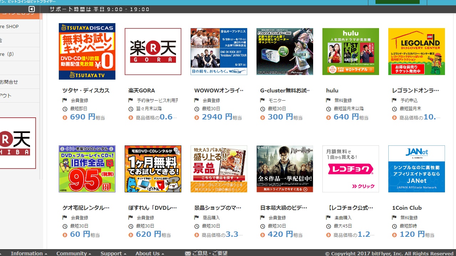Select the お問合せ sidebar item
The width and height of the screenshot is (456, 256).
click(x=20, y=82)
